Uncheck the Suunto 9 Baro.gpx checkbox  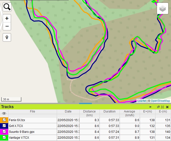4,132
